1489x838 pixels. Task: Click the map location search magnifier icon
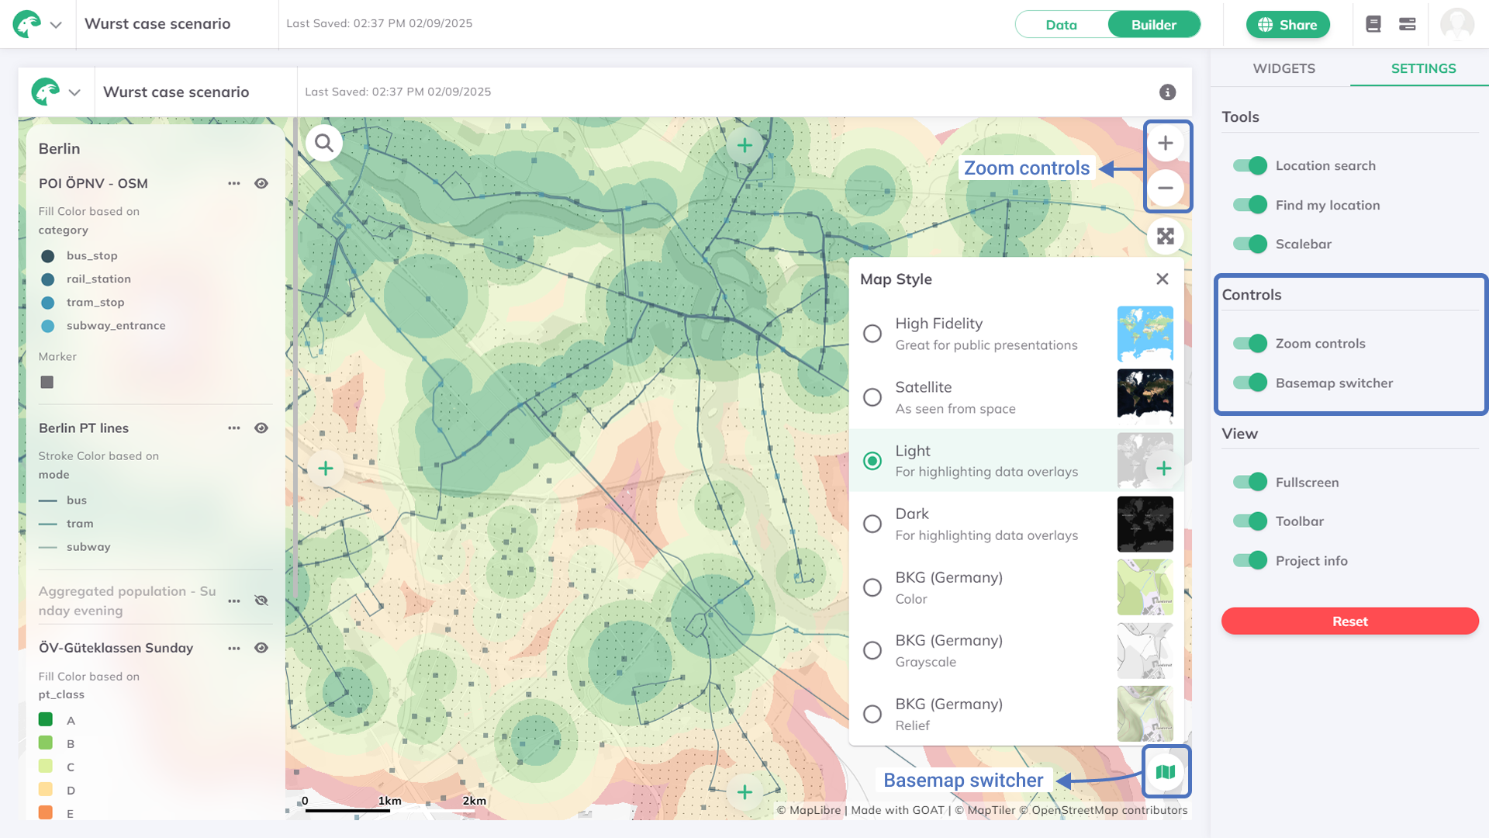pyautogui.click(x=324, y=144)
